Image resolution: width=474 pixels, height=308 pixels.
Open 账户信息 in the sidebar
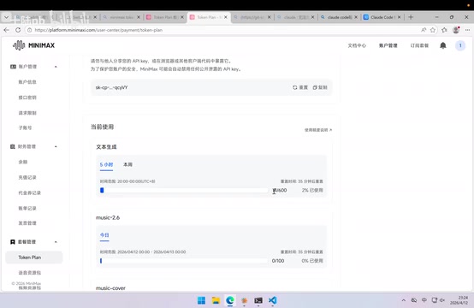click(x=27, y=82)
